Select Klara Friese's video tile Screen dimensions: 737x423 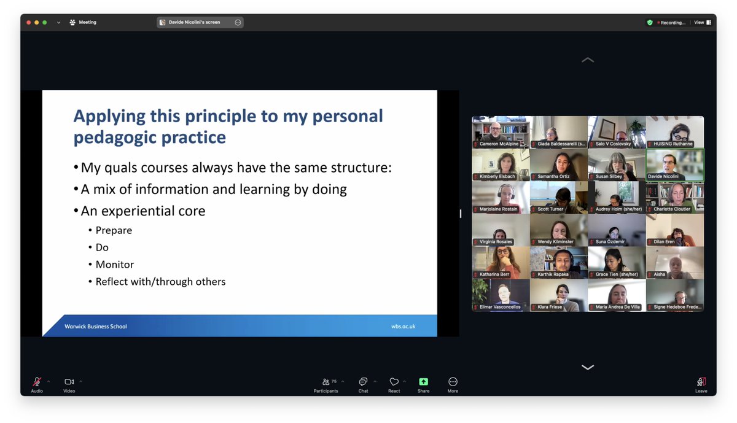(x=559, y=295)
